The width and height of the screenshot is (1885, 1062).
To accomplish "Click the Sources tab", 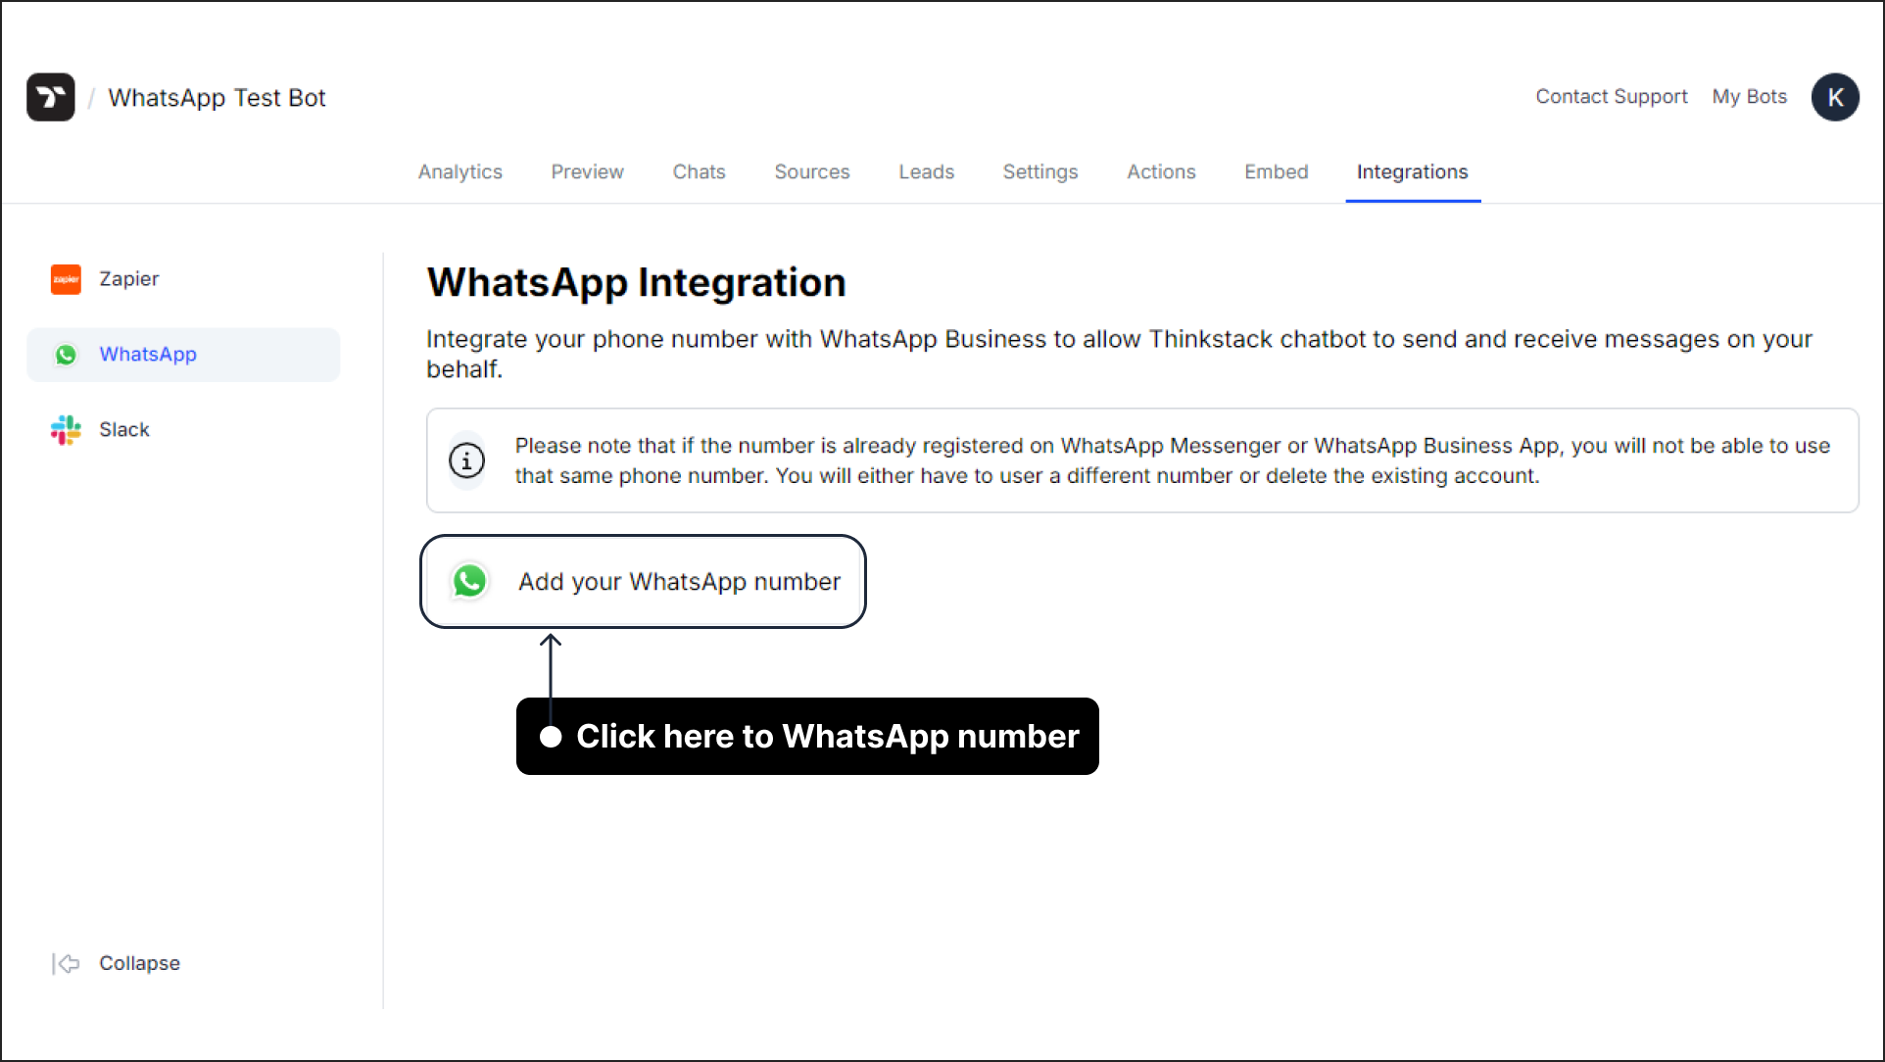I will [x=812, y=170].
